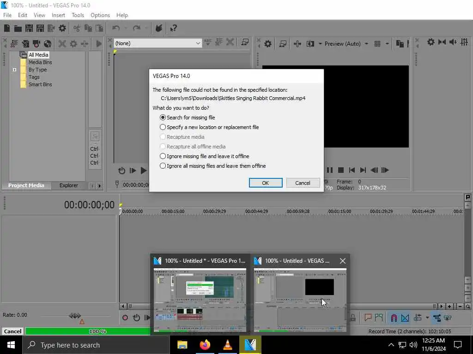Click the Insert Marker icon

(x=368, y=318)
